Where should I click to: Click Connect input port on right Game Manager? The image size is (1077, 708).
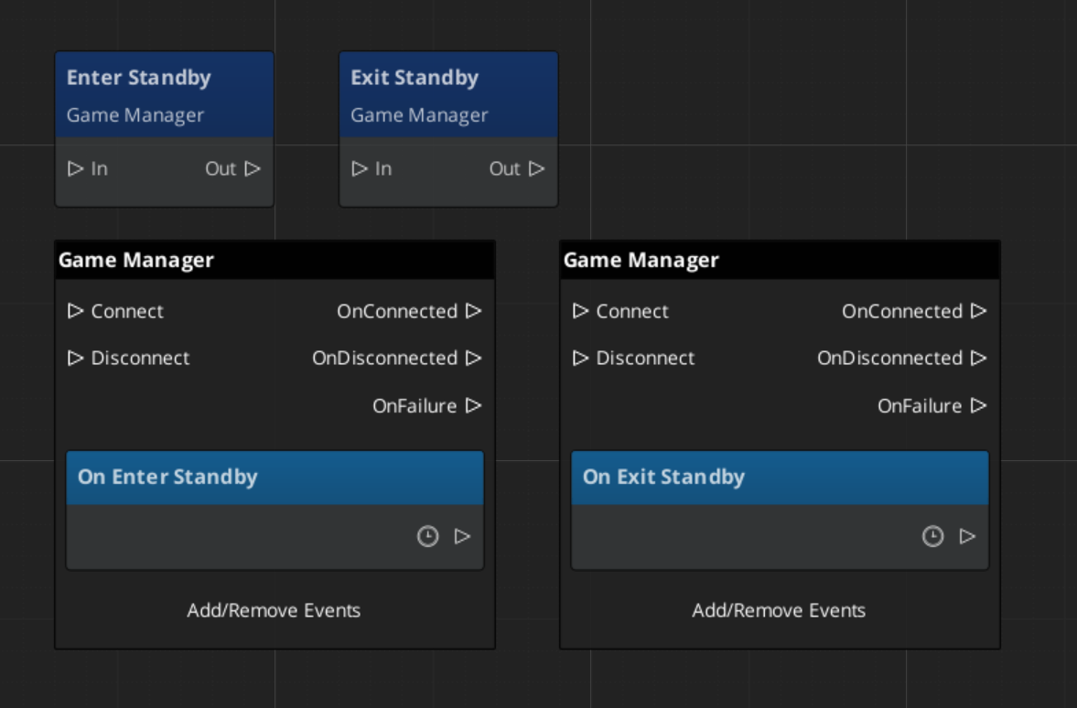click(x=580, y=311)
